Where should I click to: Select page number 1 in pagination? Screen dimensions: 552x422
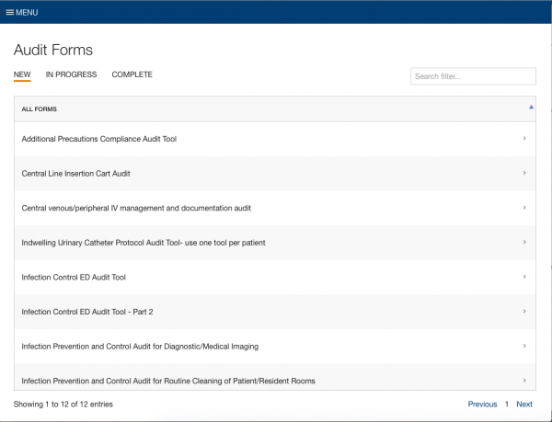pyautogui.click(x=507, y=404)
